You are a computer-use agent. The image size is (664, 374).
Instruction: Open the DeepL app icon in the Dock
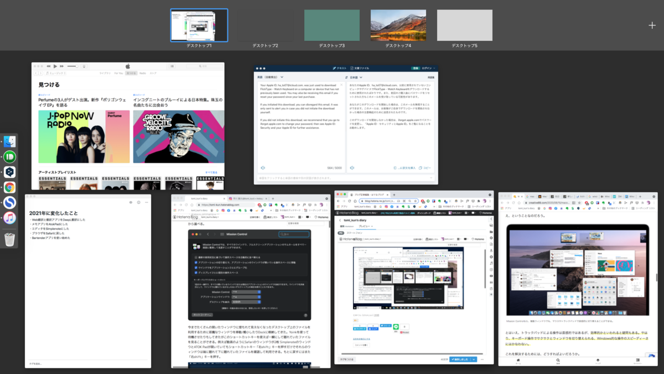point(9,172)
